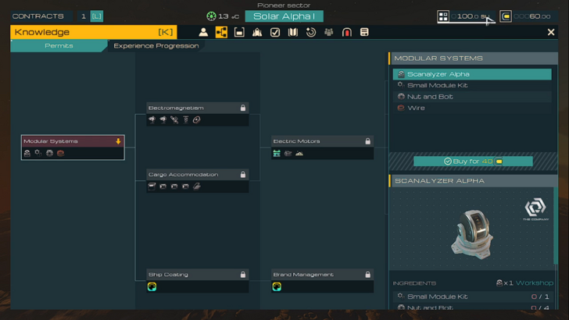This screenshot has width=569, height=320.
Task: Click the credits coin icon beside 60.00
Action: 506,16
